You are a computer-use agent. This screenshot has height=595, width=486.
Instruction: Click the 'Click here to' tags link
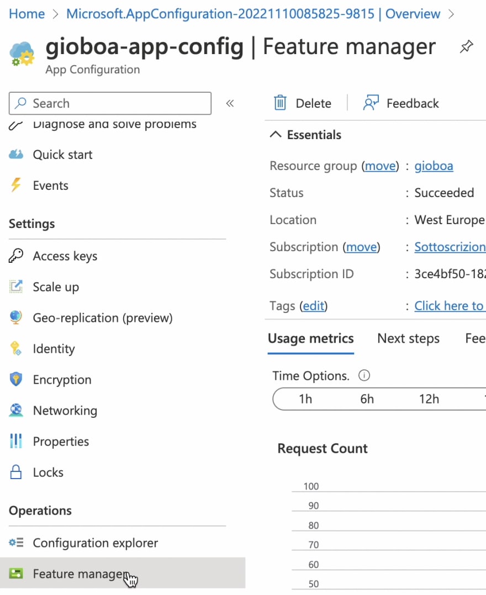click(x=449, y=306)
